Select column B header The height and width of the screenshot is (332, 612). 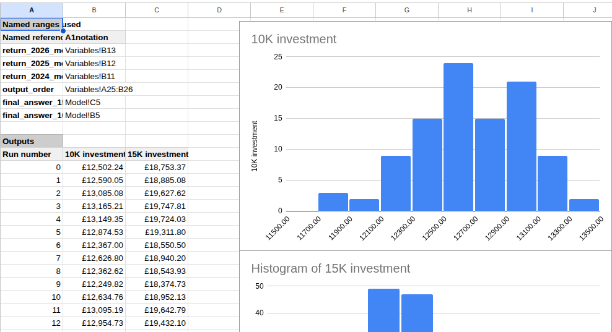[94, 10]
